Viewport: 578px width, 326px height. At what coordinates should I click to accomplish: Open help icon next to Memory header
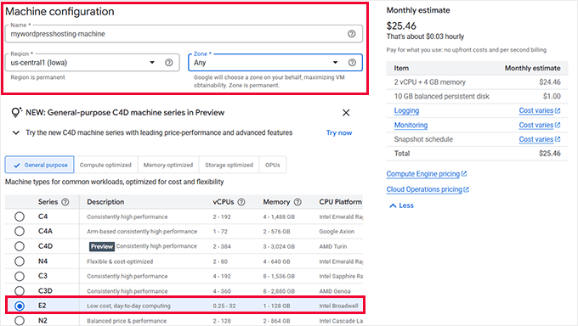(x=297, y=202)
